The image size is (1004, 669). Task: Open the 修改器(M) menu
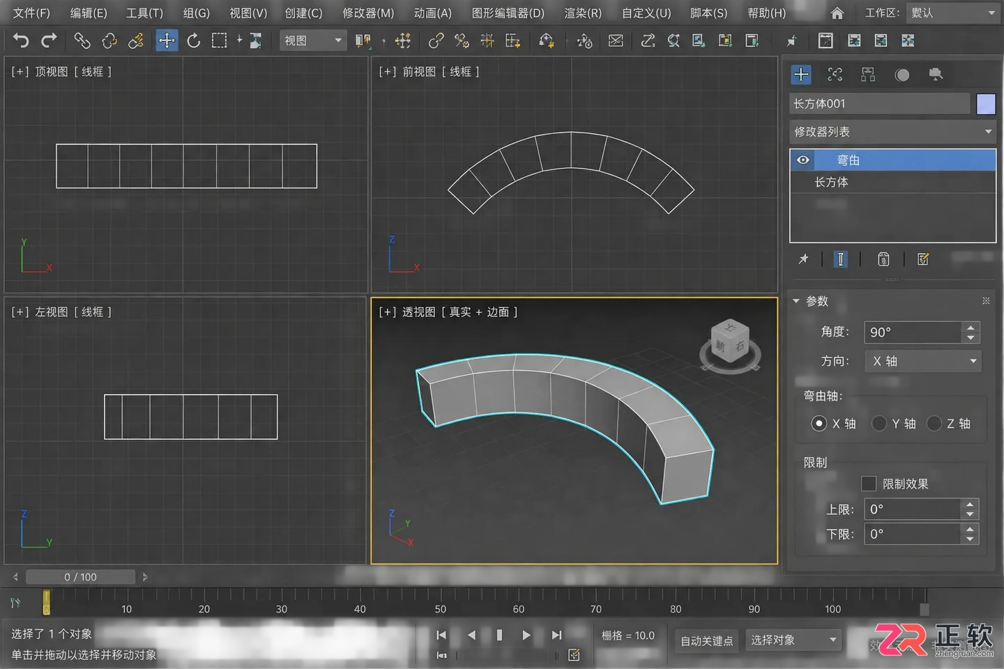point(368,13)
